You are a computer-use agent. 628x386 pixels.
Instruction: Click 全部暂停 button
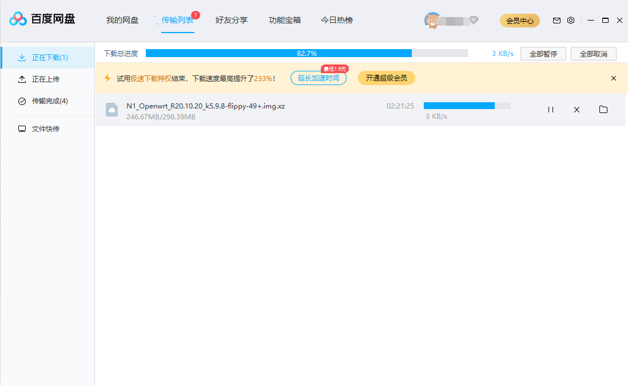click(543, 54)
